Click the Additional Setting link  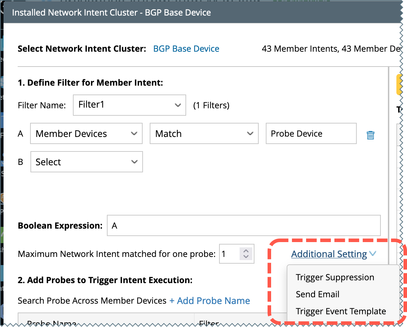pyautogui.click(x=329, y=254)
